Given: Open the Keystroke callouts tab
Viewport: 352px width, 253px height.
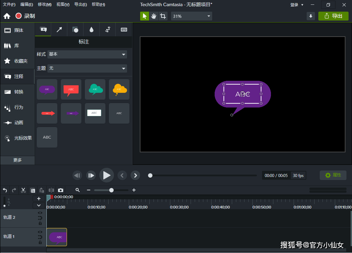Looking at the screenshot, I should click(x=124, y=30).
